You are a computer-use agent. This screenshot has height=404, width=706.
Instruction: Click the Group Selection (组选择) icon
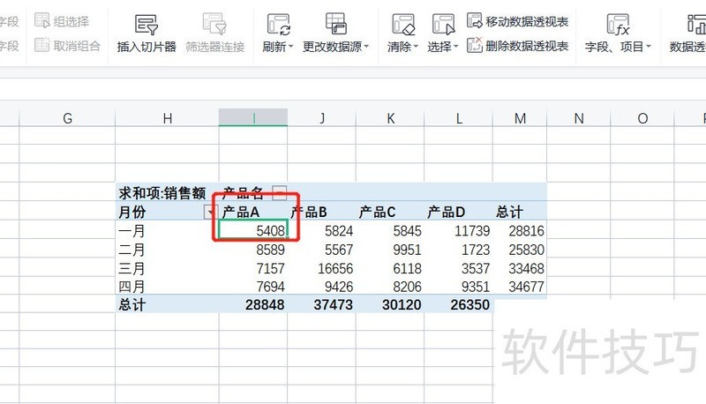point(42,20)
